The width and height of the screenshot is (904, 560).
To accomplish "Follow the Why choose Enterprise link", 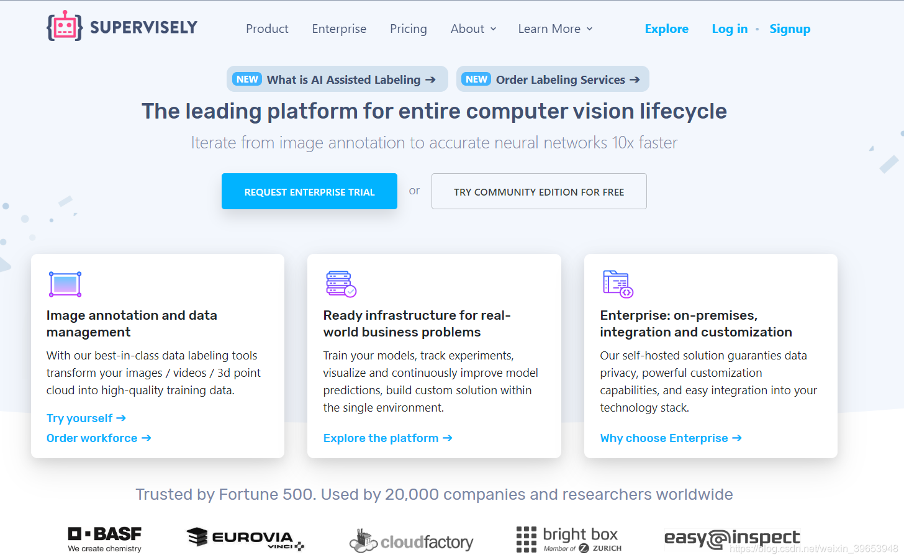I will pyautogui.click(x=671, y=438).
